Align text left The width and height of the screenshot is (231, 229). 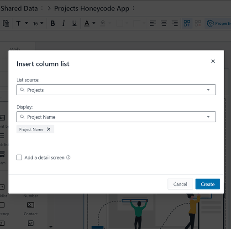click(153, 23)
